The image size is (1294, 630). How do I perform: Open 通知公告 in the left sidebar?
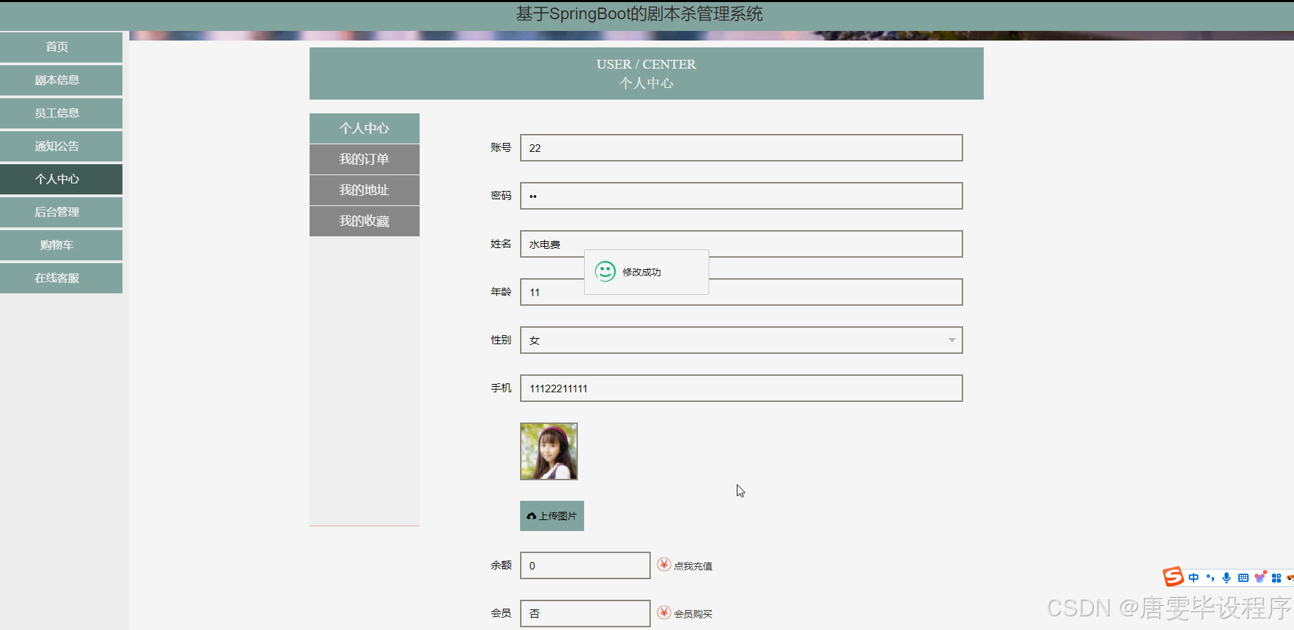tap(61, 146)
